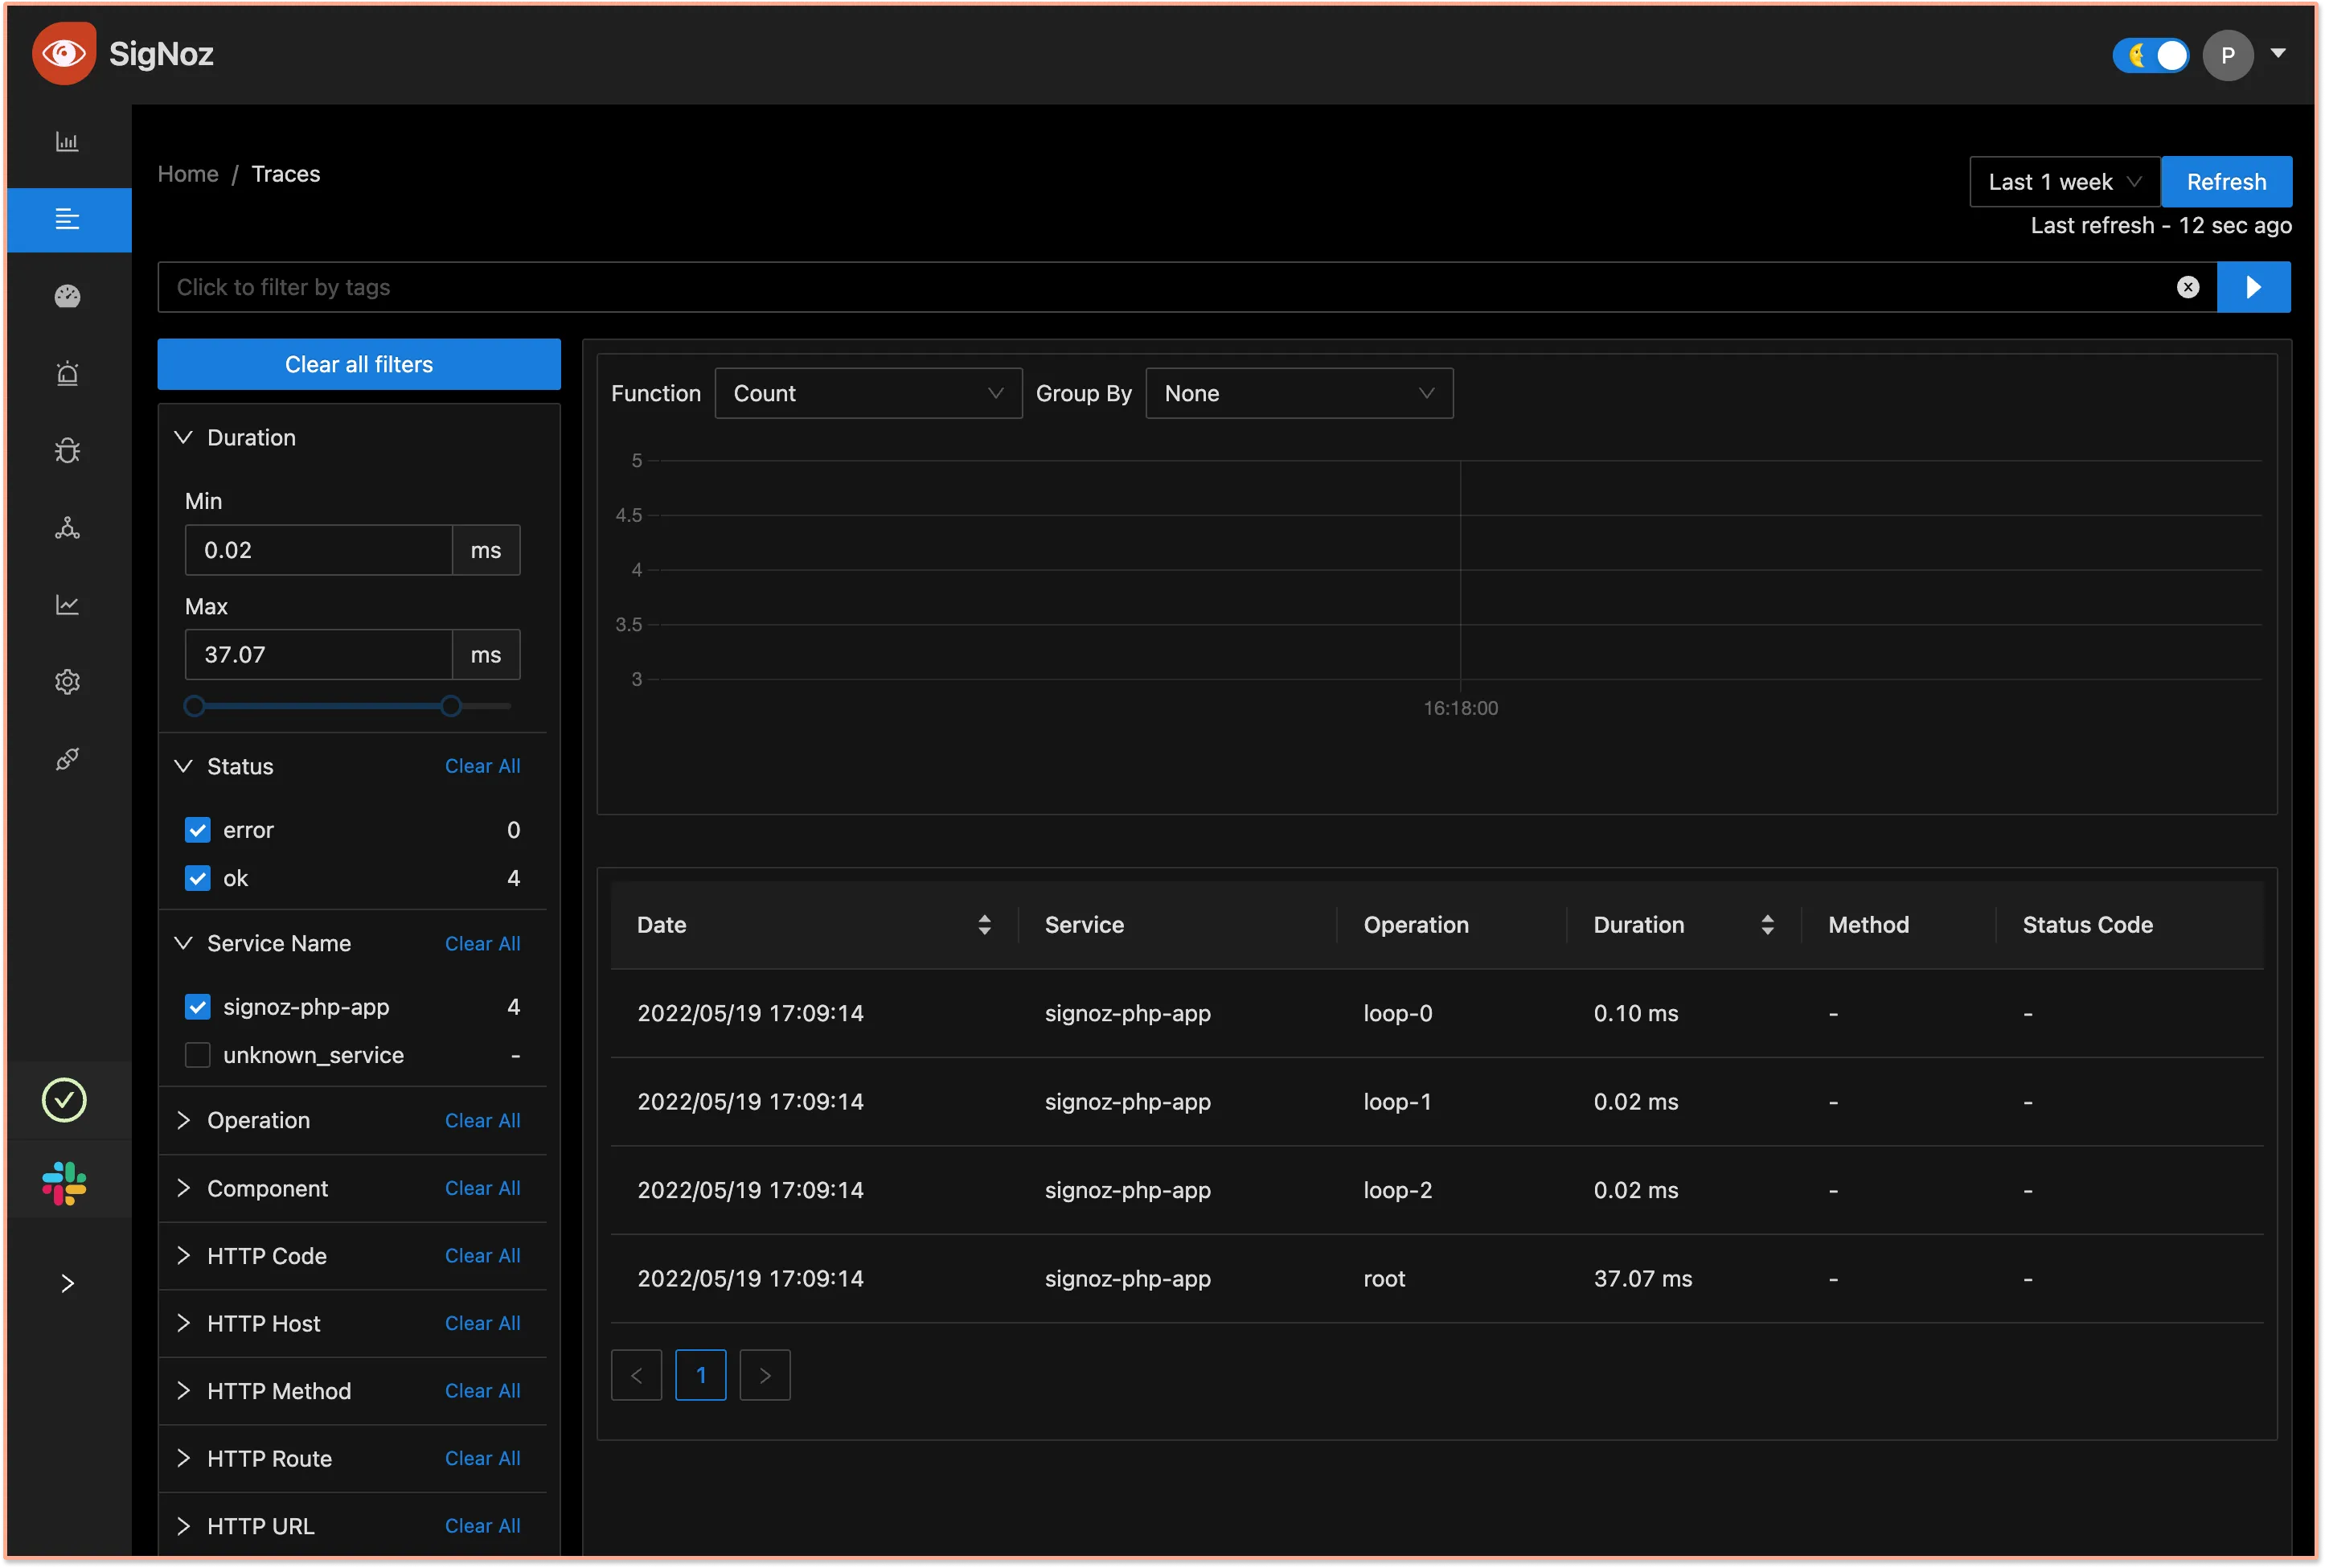Open the user menu caret

(x=2278, y=53)
